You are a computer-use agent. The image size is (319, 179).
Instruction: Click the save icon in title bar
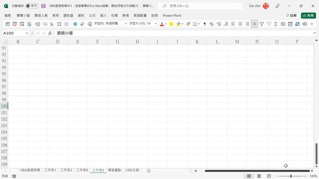click(43, 6)
